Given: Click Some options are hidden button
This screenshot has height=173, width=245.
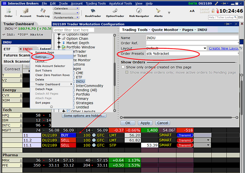Looking at the screenshot, I should 84,116.
